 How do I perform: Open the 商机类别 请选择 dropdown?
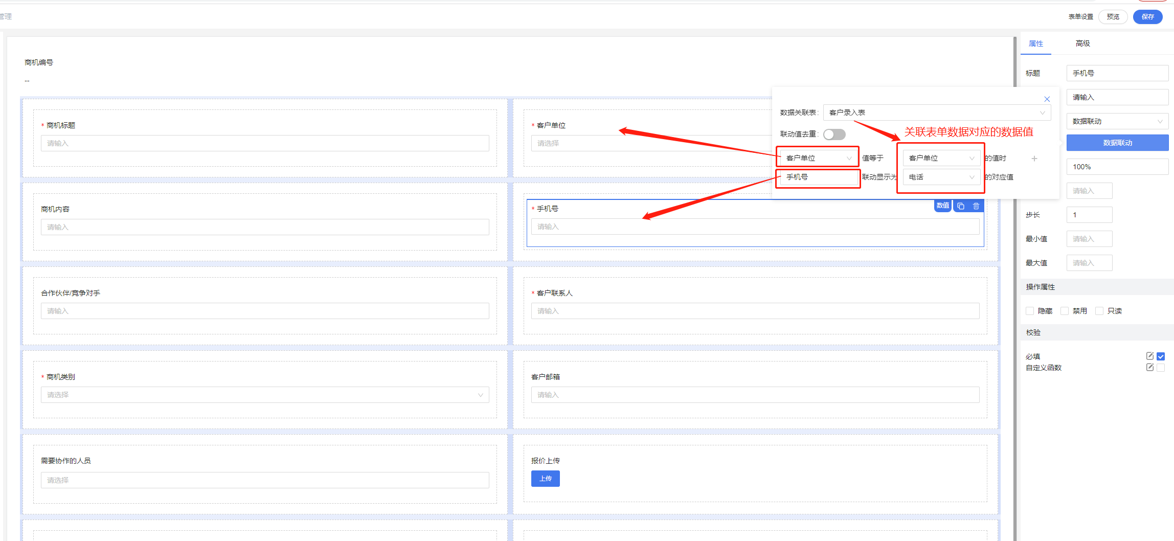pos(265,395)
